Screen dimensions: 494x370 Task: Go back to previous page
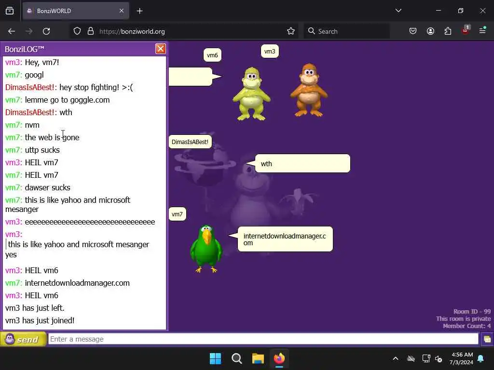point(12,31)
